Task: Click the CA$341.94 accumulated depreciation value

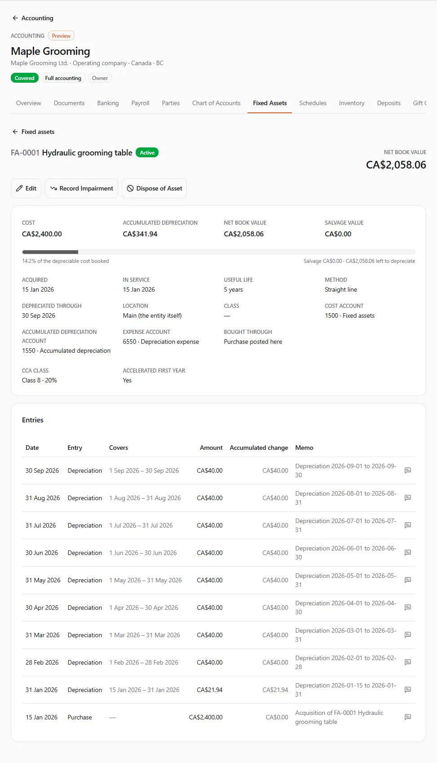Action: [x=140, y=234]
